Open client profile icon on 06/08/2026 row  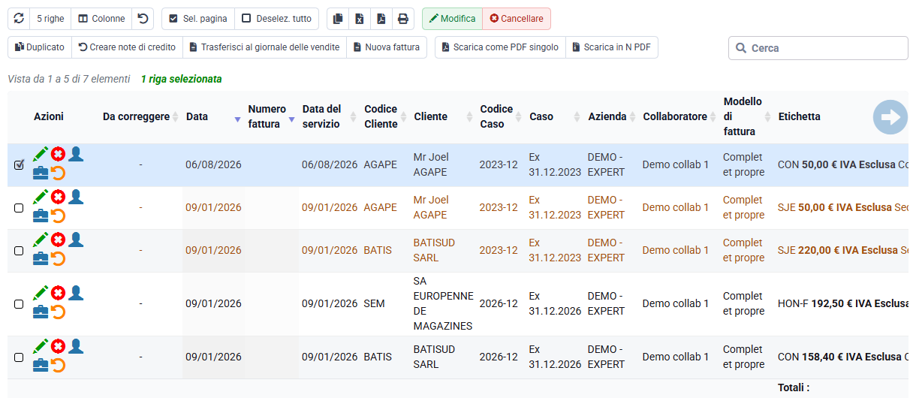point(76,154)
